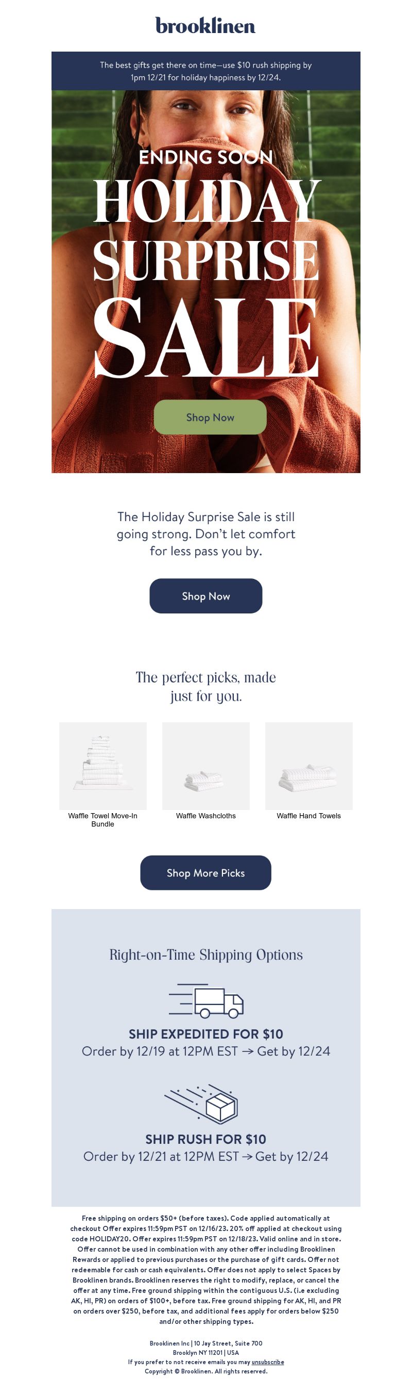Click the Ship Rush for $10 heading
The width and height of the screenshot is (412, 1392).
(206, 1139)
